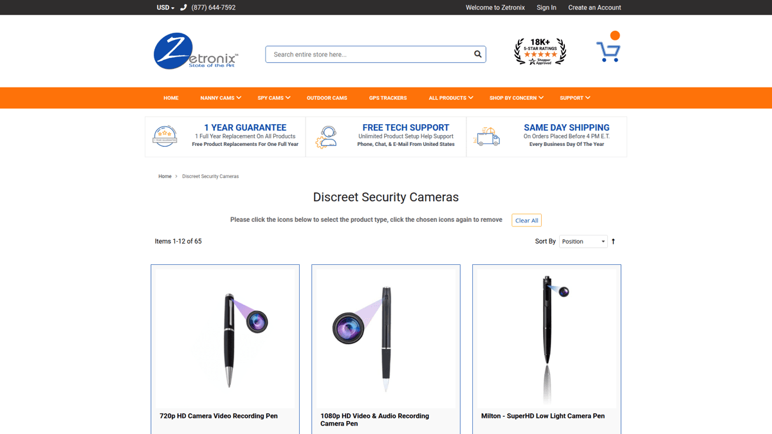Open the Sort By Position dropdown
The height and width of the screenshot is (434, 772).
click(x=583, y=241)
